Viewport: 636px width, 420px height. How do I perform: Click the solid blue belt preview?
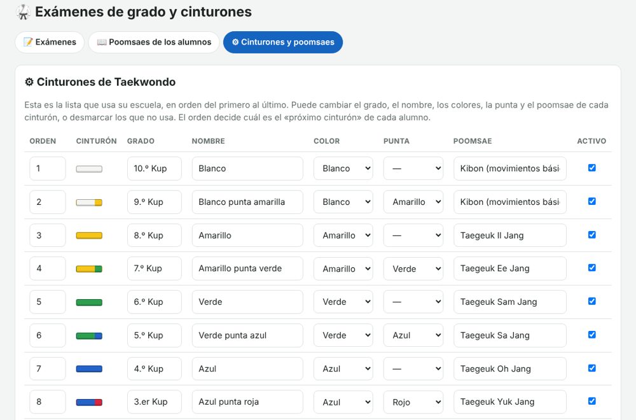click(x=89, y=369)
